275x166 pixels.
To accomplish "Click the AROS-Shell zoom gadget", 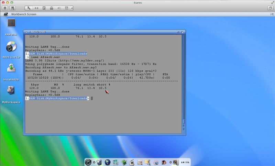I will tap(178, 32).
